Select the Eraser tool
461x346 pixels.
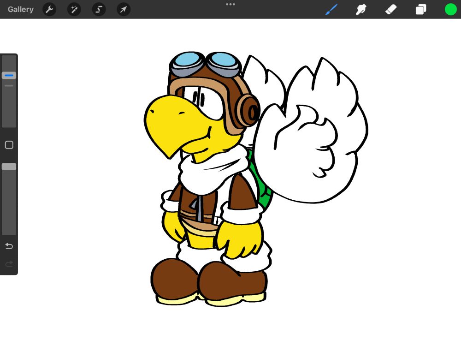391,9
